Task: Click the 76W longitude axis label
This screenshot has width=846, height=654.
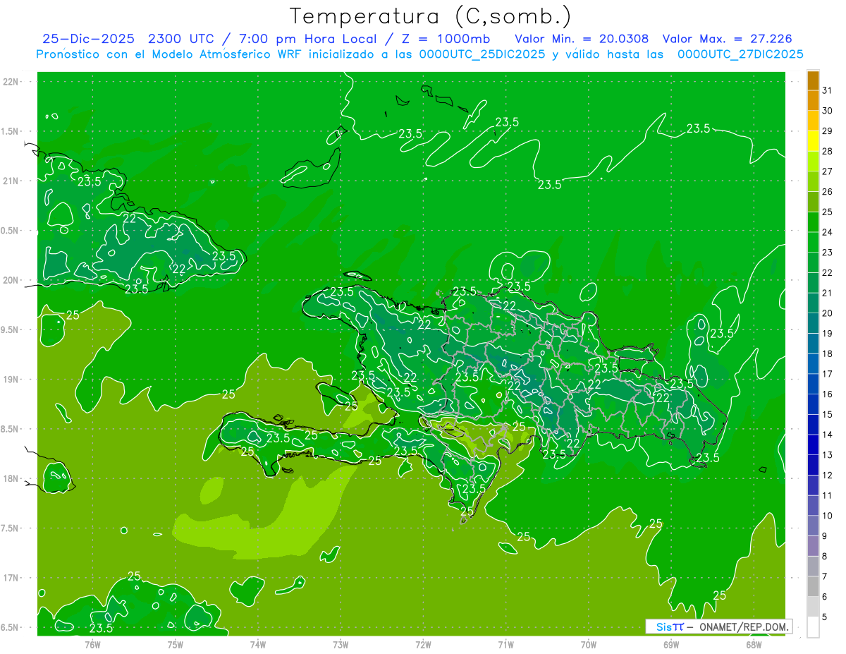Action: [x=92, y=644]
